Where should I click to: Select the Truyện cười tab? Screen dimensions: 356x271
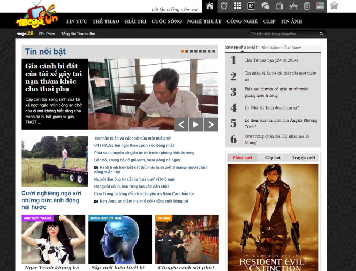(303, 158)
